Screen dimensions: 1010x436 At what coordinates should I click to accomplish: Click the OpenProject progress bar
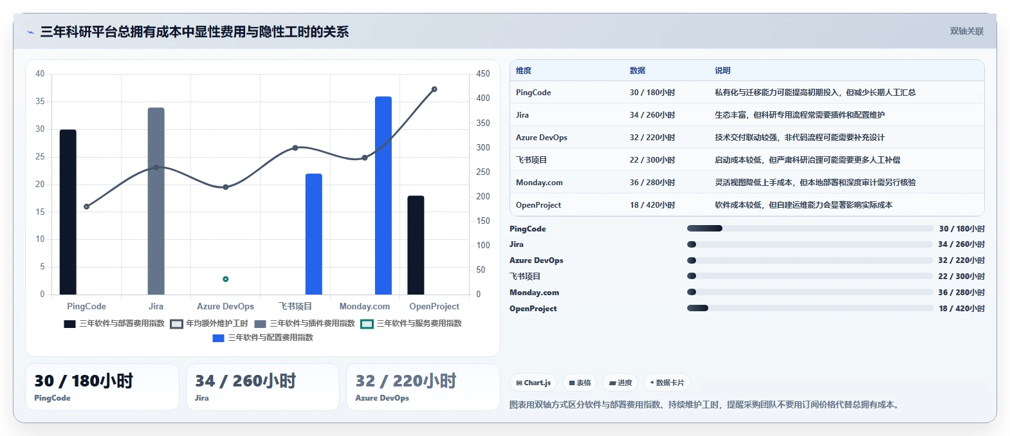[810, 308]
